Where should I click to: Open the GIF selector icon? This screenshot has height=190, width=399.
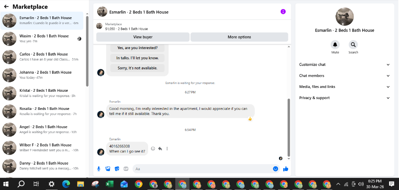point(126,168)
